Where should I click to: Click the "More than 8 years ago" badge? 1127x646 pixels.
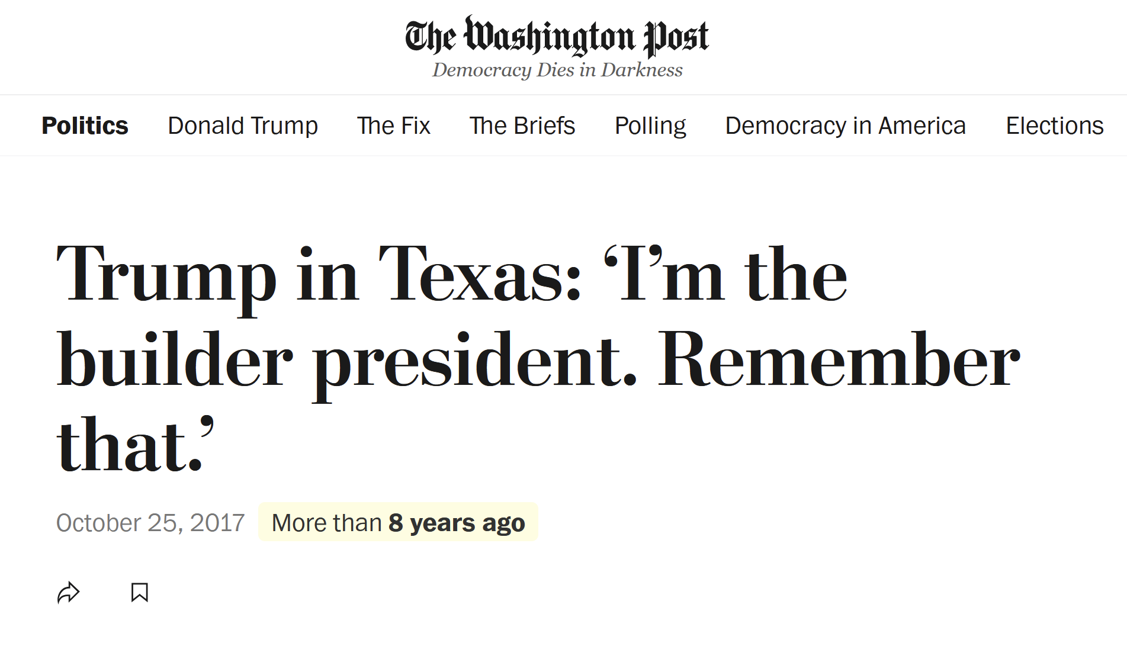click(398, 522)
